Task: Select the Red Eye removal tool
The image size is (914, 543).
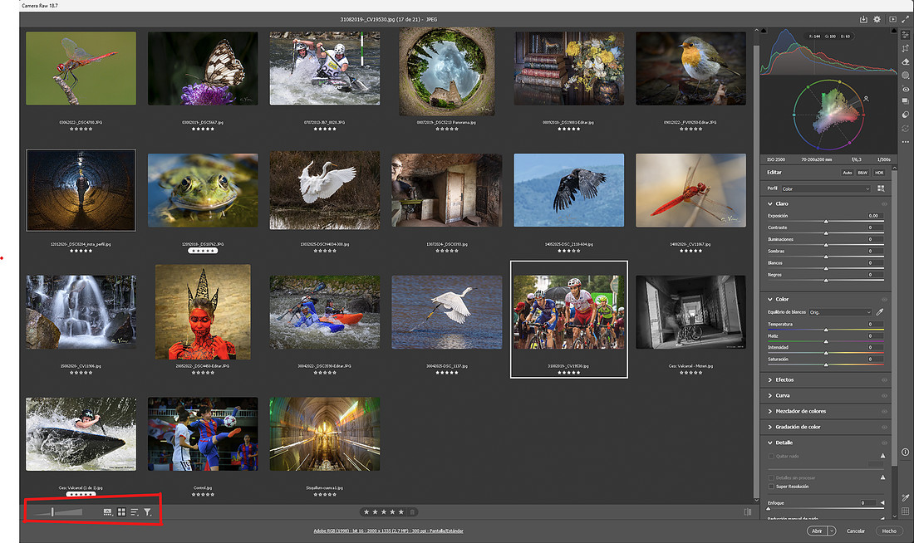Action: coord(905,89)
